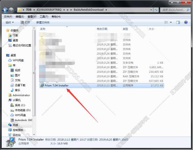Click the address bar refresh icon
Screen dimensions: 193x150
pos(156,10)
